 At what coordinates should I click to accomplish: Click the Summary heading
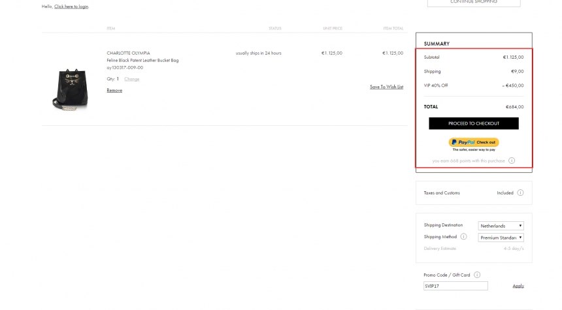[x=437, y=44]
